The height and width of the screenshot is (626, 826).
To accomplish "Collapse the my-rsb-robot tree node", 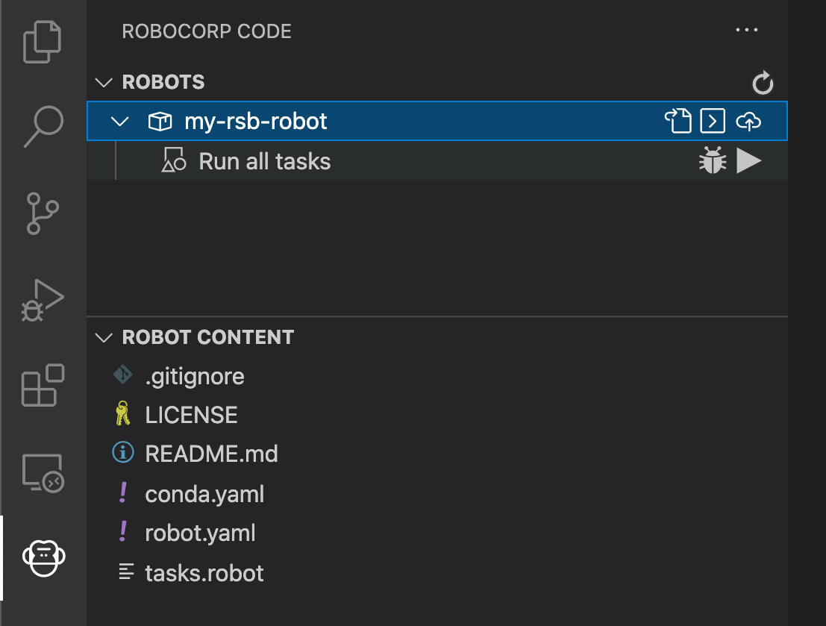I will (x=119, y=122).
